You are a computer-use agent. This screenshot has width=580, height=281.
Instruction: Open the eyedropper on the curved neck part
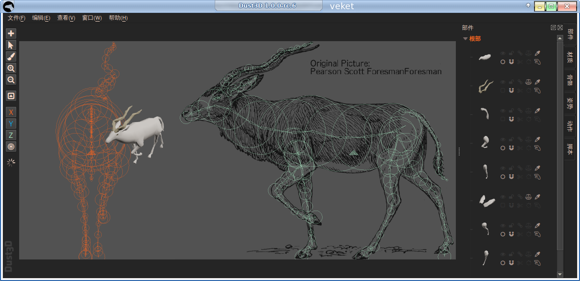[537, 111]
